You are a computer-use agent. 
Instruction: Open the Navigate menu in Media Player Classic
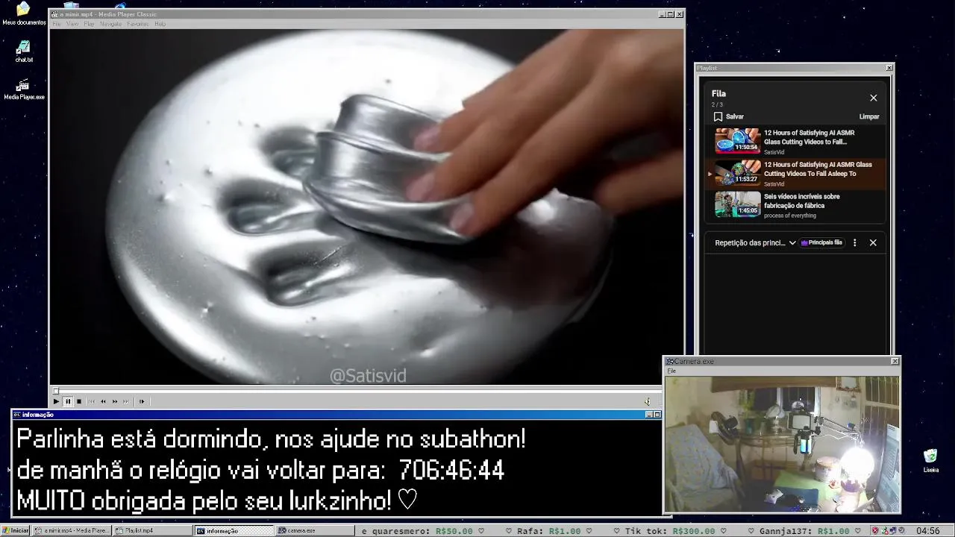point(110,24)
